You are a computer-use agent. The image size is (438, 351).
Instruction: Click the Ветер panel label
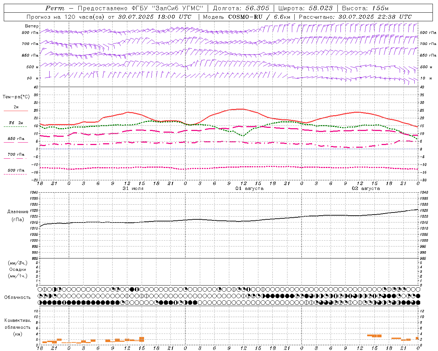click(32, 26)
